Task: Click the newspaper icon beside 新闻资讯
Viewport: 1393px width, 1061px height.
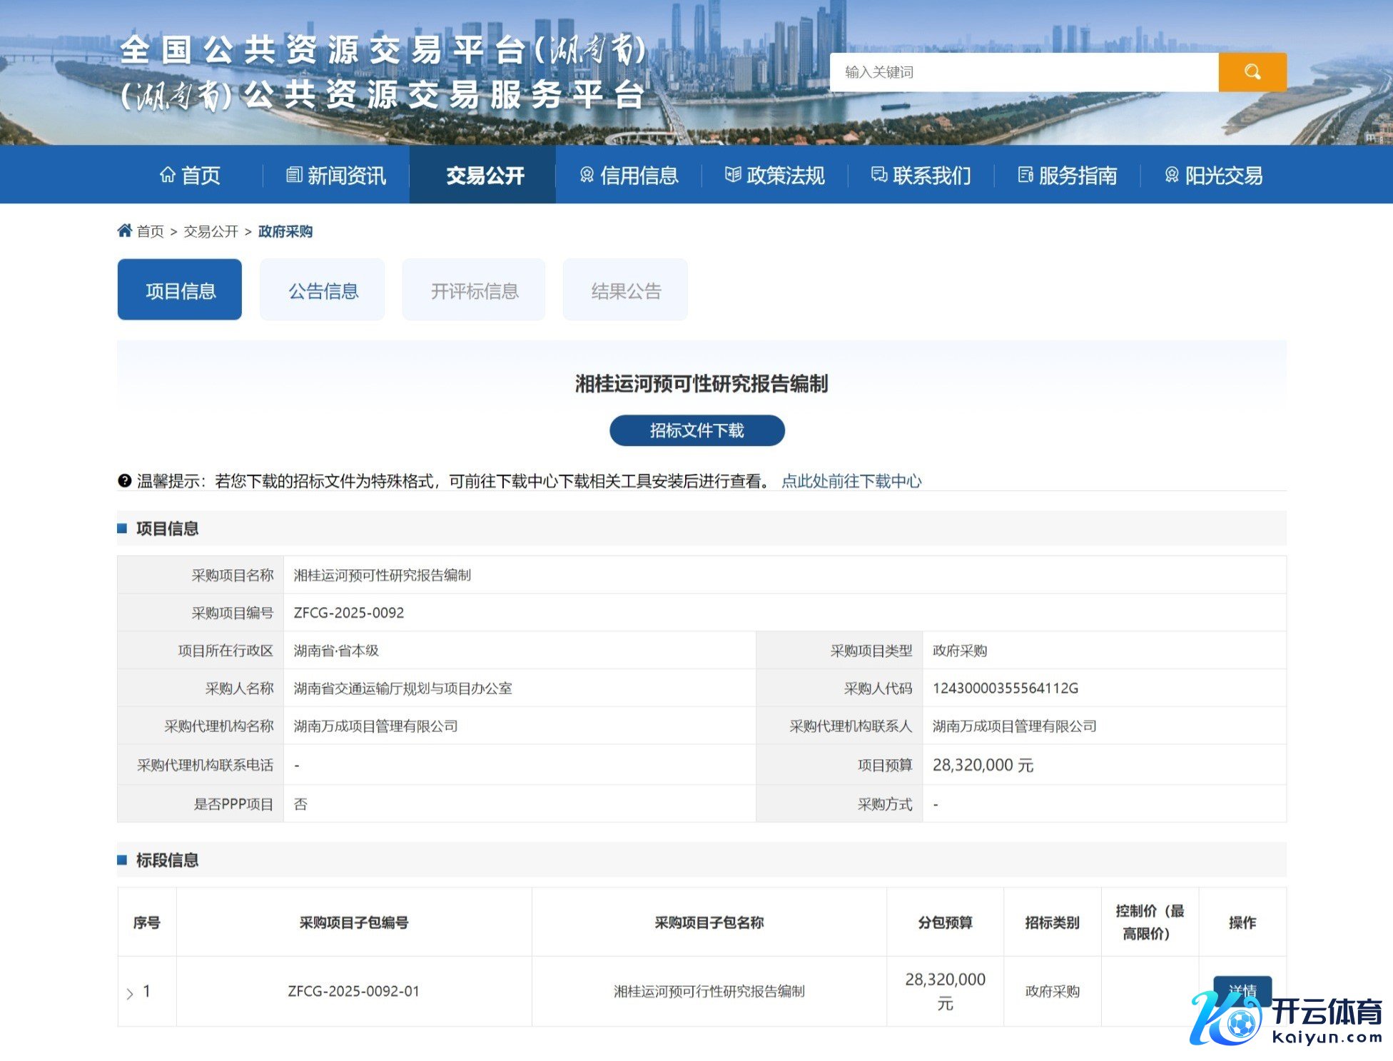Action: (293, 175)
